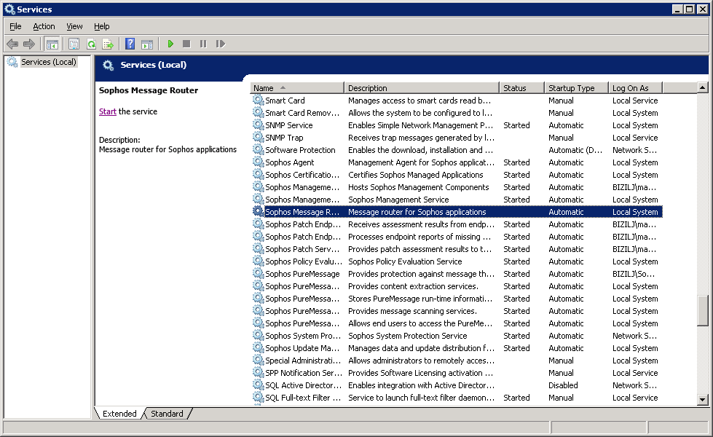Click the green Start Service icon
Image resolution: width=713 pixels, height=437 pixels.
[x=170, y=44]
